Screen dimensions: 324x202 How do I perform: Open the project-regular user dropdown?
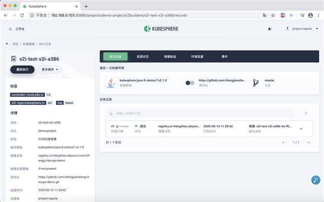(302, 29)
